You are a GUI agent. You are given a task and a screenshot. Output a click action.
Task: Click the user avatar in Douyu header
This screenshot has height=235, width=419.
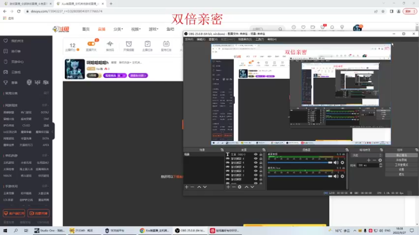(x=357, y=28)
